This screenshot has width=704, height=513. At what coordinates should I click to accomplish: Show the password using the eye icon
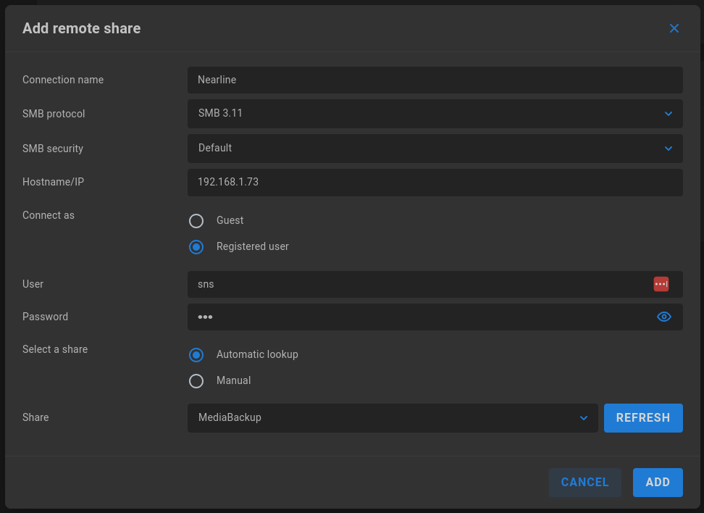pyautogui.click(x=664, y=317)
